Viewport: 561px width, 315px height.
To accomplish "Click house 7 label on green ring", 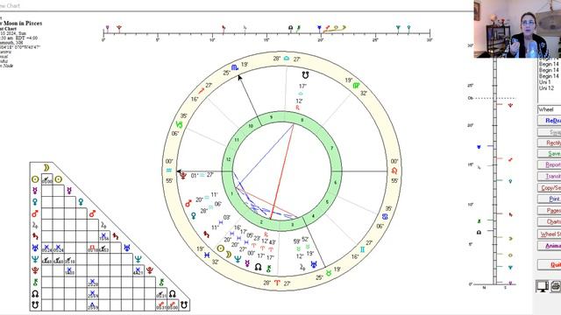I will click(331, 148).
